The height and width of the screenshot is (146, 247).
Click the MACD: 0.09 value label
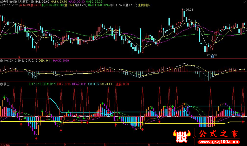[x=61, y=60]
